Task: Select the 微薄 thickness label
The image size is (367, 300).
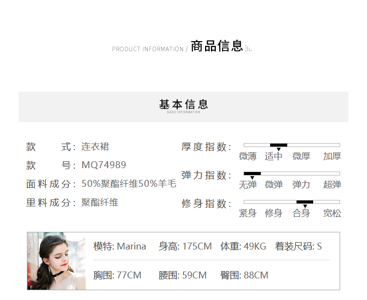Action: tap(248, 156)
